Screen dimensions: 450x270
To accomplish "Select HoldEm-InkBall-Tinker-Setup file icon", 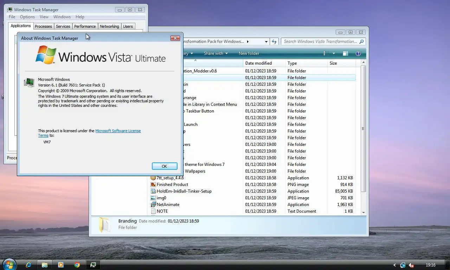I will tap(153, 191).
